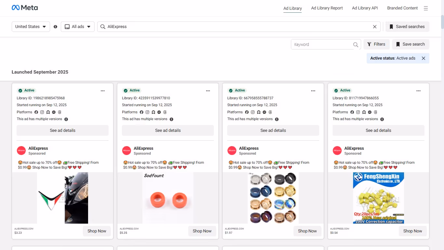Click Messenger platform icon on ad 4235911539977810
Viewport: 444px width, 250px height.
[159, 112]
